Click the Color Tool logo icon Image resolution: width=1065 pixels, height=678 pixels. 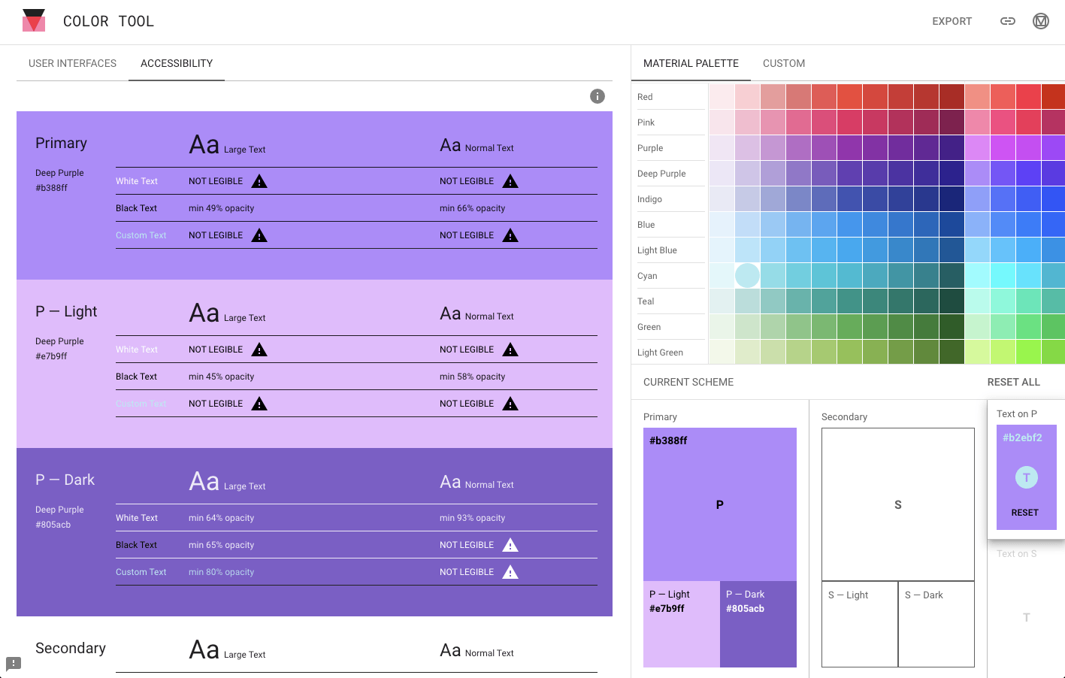click(x=34, y=21)
